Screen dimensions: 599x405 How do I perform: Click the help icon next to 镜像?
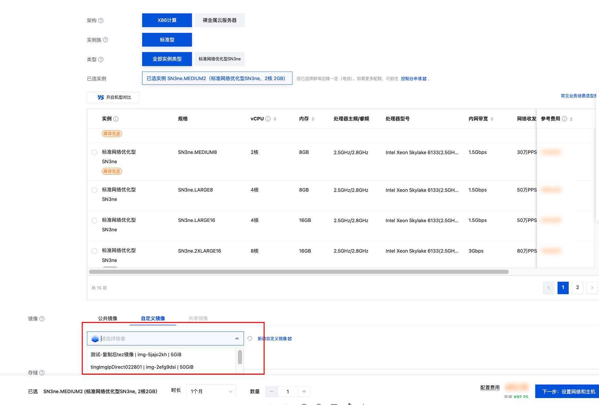coord(42,319)
